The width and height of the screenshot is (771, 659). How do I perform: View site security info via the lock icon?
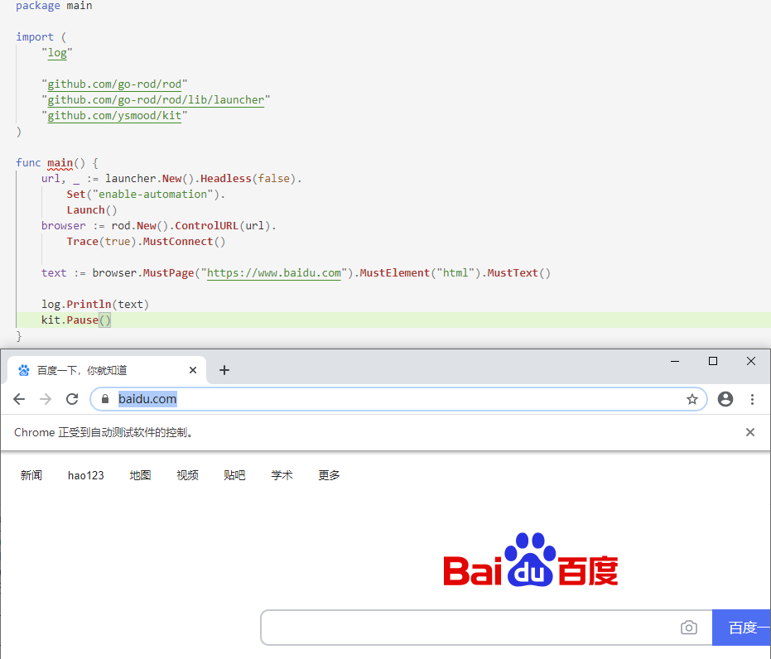104,399
